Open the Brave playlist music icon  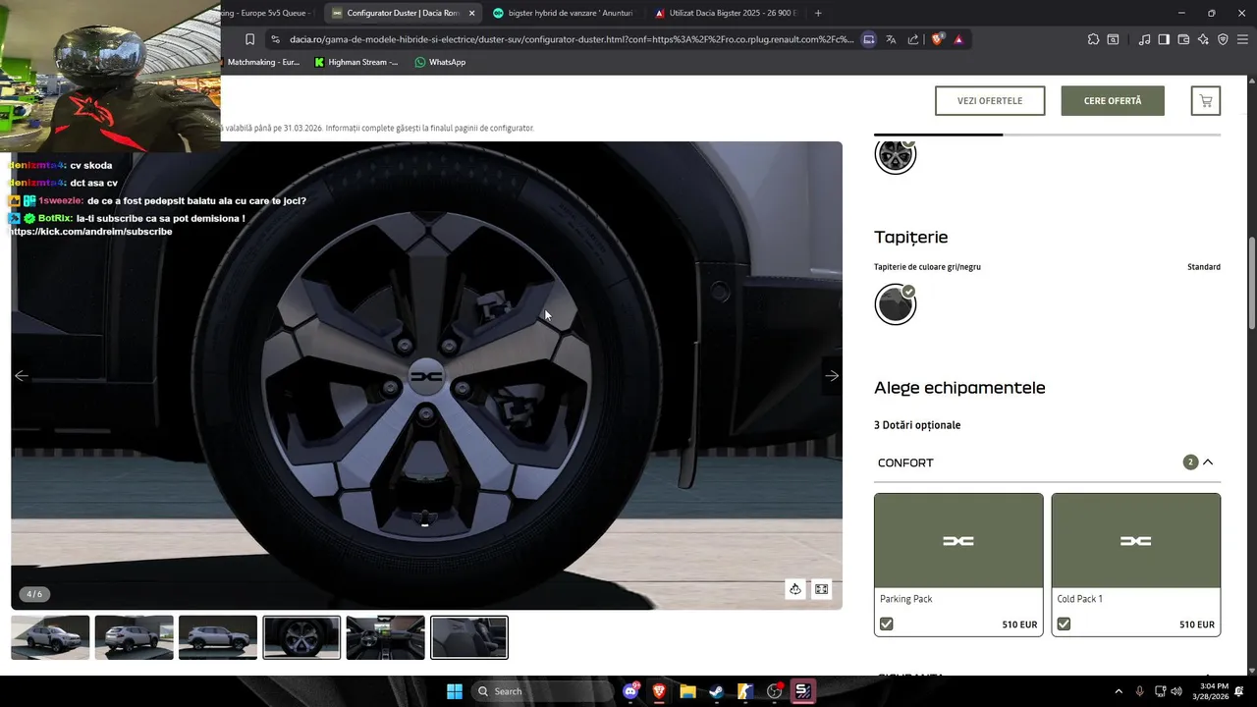(x=1144, y=39)
